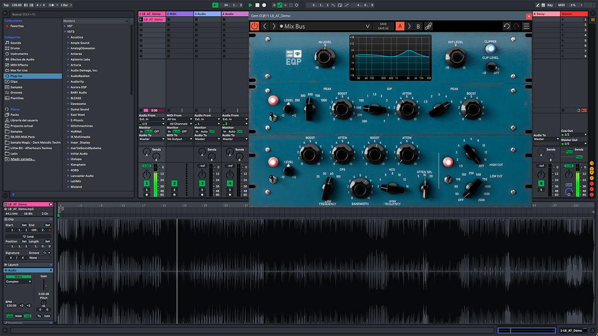The height and width of the screenshot is (336, 598).
Task: Open the Mix Bus preset dropdown
Action: (368, 26)
